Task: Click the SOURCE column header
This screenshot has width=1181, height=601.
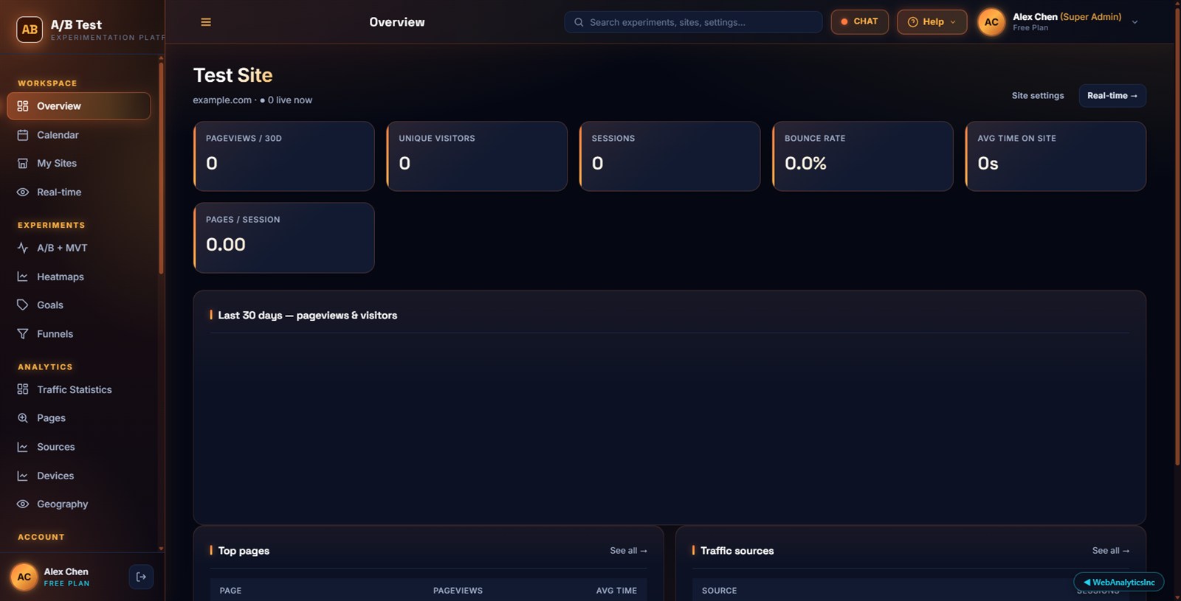Action: pyautogui.click(x=719, y=591)
